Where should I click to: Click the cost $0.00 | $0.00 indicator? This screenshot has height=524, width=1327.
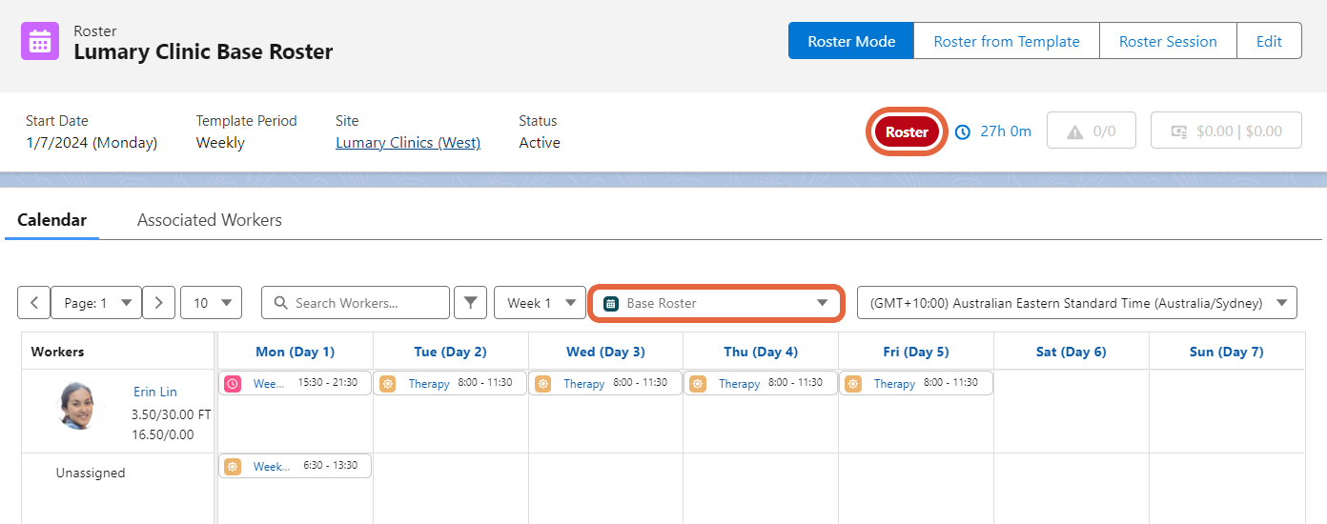pyautogui.click(x=1225, y=131)
